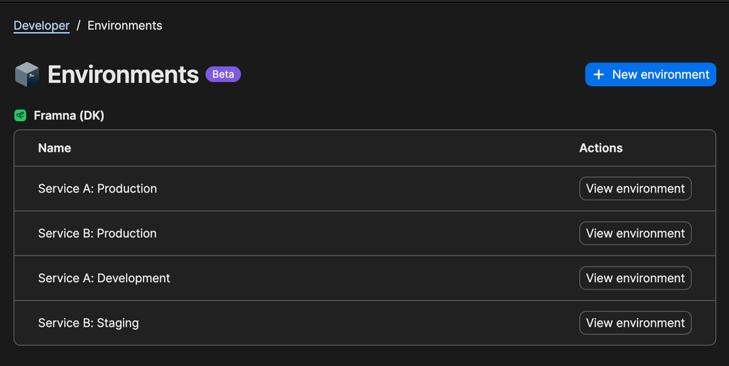View the Service A: Production environment
Viewport: 729px width, 366px height.
[x=635, y=188]
